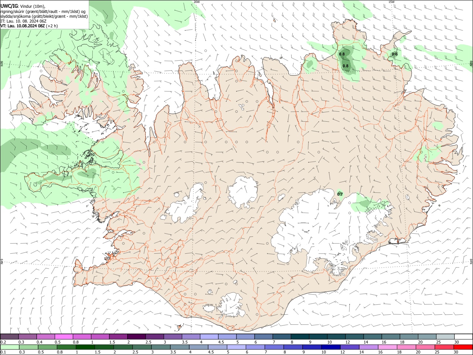Pick the white 30 swatch in the upper scale
The image size is (473, 355).
[463, 337]
